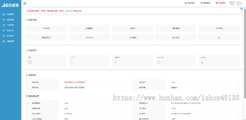
Task: Click the nginx server environment value
Action: (x=66, y=109)
